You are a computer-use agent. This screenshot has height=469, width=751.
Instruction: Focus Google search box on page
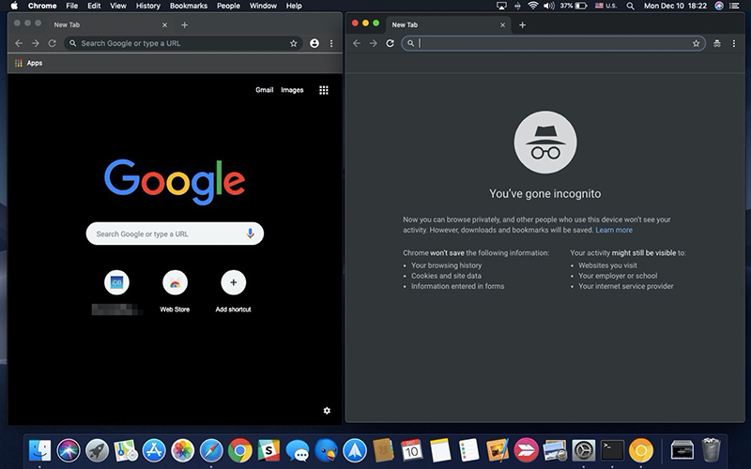point(175,234)
